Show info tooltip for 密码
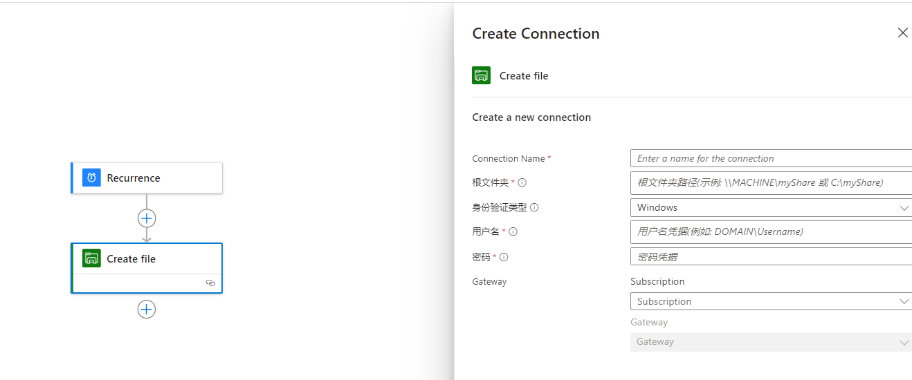Image resolution: width=912 pixels, height=380 pixels. click(x=504, y=257)
